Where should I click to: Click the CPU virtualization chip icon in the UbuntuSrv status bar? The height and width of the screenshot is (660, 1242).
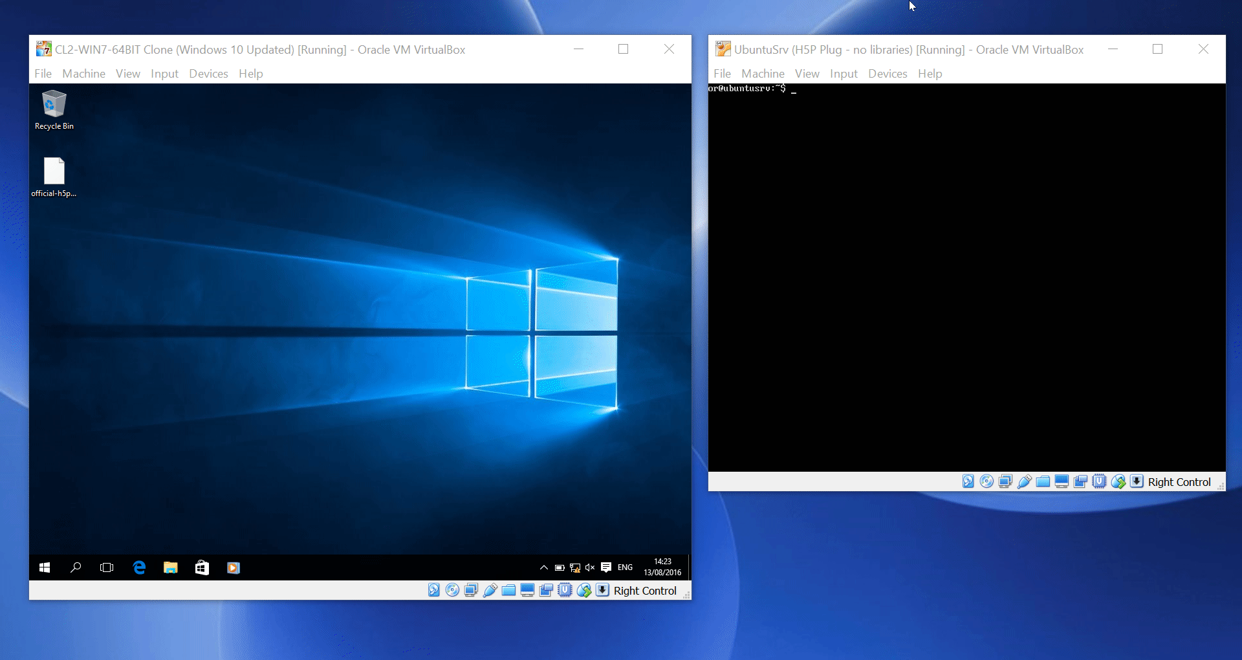coord(1099,481)
